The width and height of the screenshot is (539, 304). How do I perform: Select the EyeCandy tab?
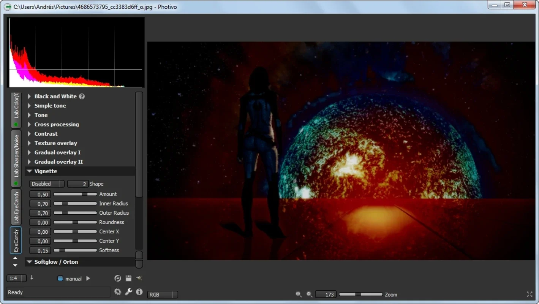tap(16, 240)
